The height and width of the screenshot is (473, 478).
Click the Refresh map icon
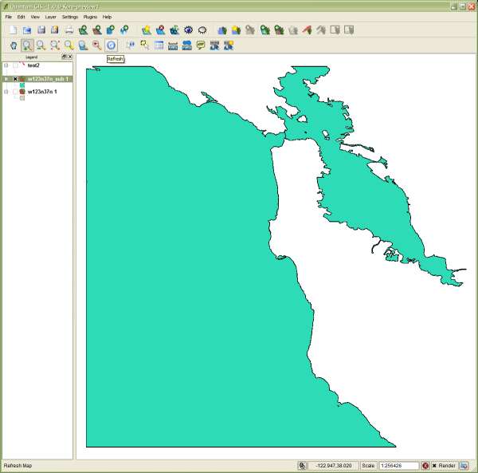point(111,45)
